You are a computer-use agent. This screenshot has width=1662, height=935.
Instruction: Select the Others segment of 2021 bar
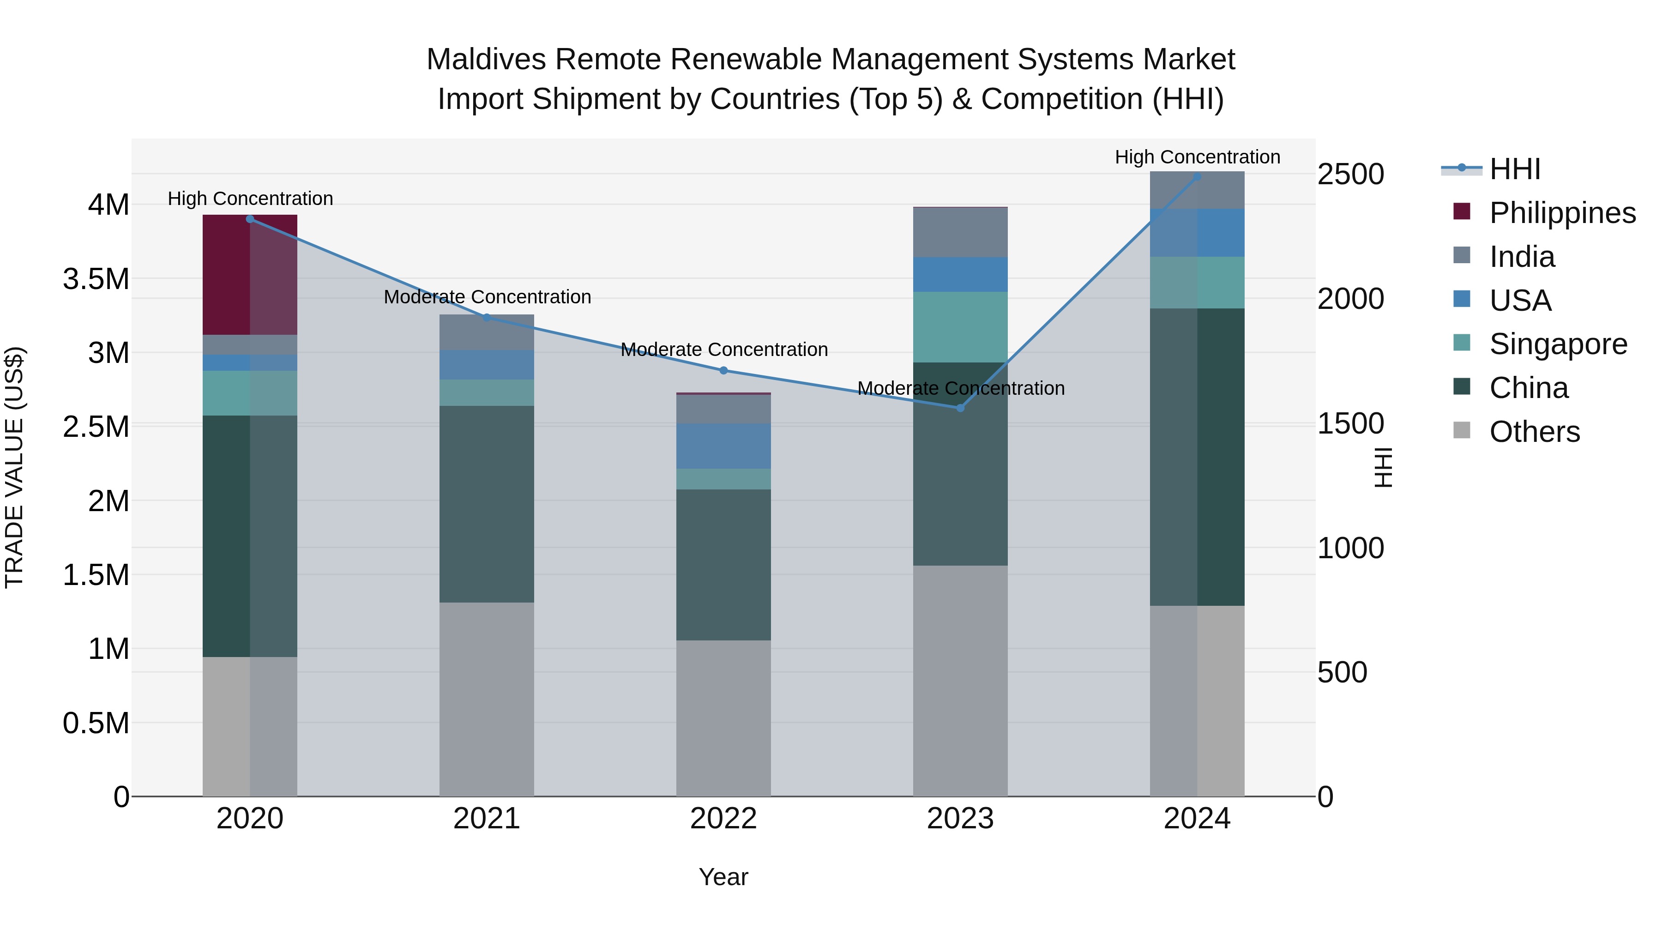click(487, 700)
